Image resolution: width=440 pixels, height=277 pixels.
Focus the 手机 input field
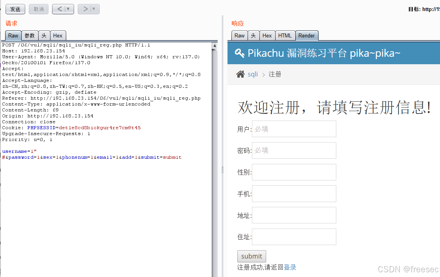[294, 194]
